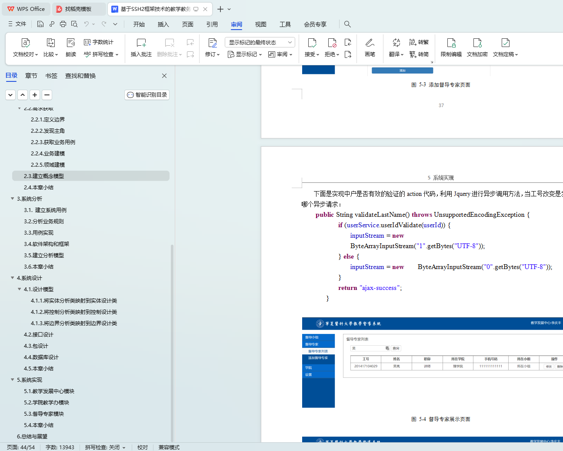Click the 智能识别目录 button
The image size is (563, 451).
(147, 95)
